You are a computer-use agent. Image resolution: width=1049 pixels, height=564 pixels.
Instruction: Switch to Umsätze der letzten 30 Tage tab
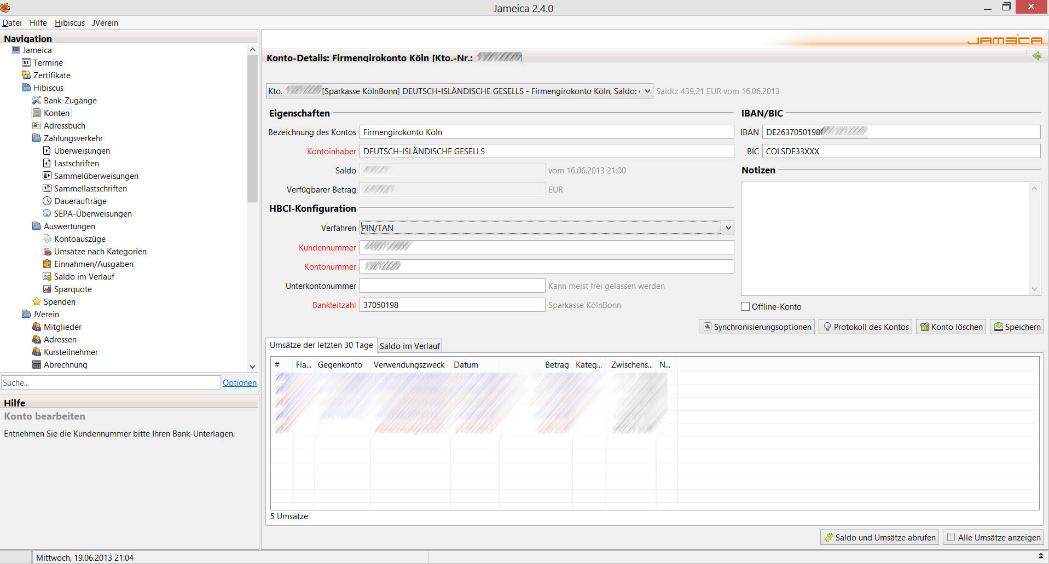point(321,345)
